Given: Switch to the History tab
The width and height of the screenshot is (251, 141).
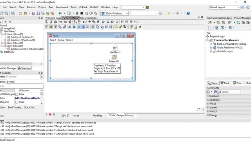Looking at the screenshot, I should [x=129, y=115].
